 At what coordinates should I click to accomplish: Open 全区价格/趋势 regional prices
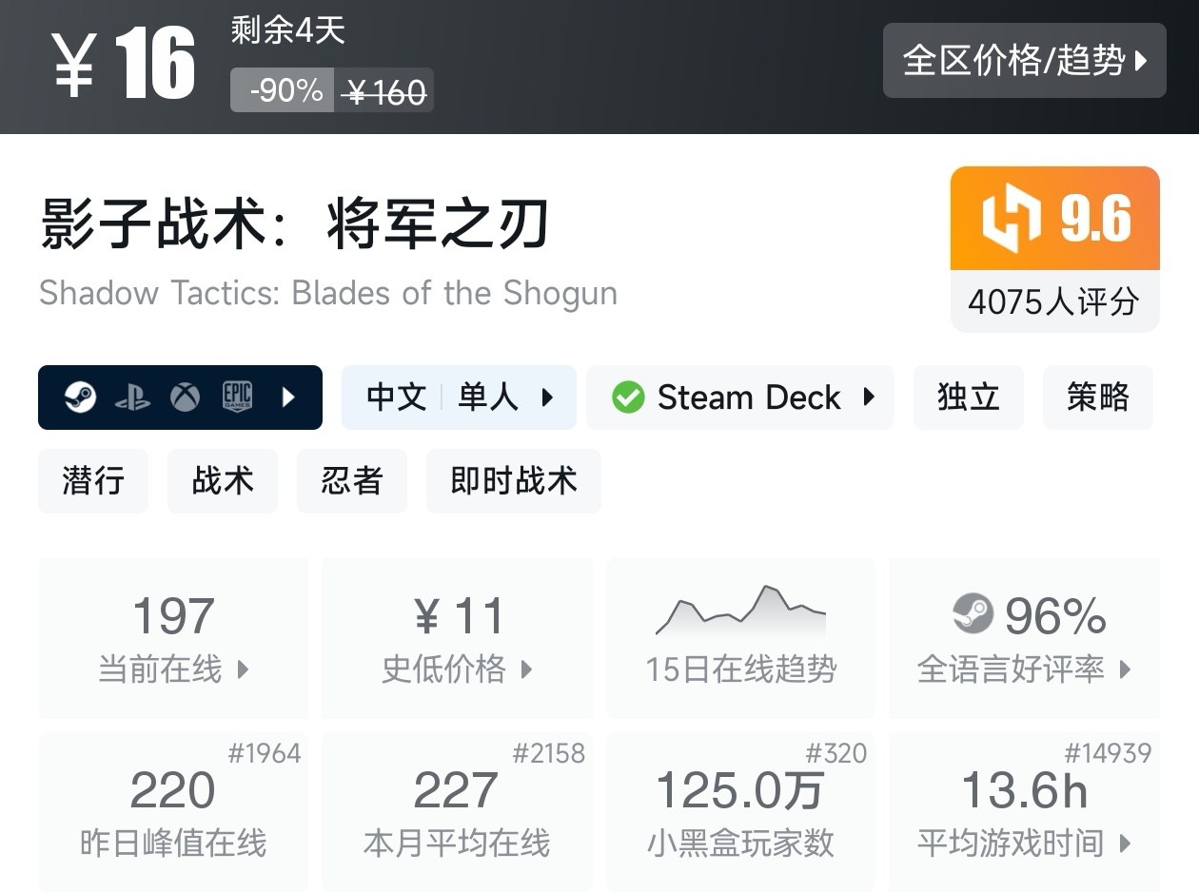pos(1024,61)
